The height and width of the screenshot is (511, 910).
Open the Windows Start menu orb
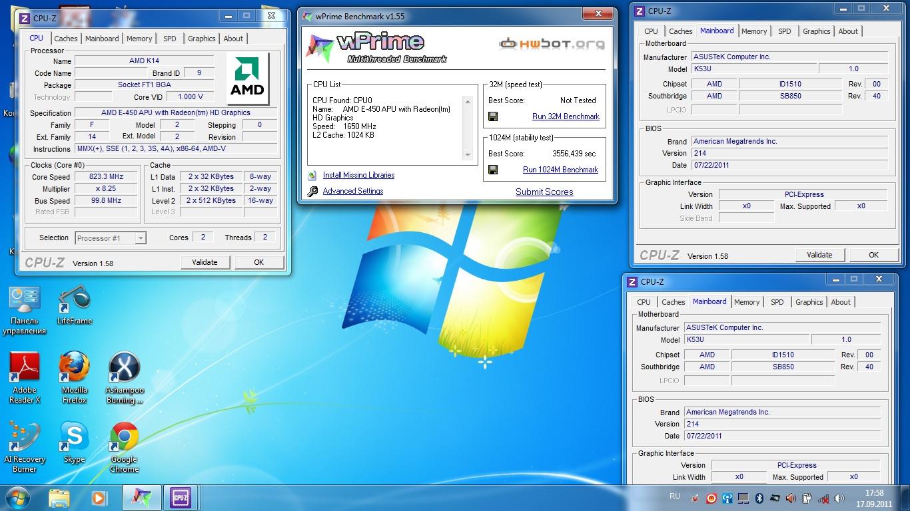[17, 498]
